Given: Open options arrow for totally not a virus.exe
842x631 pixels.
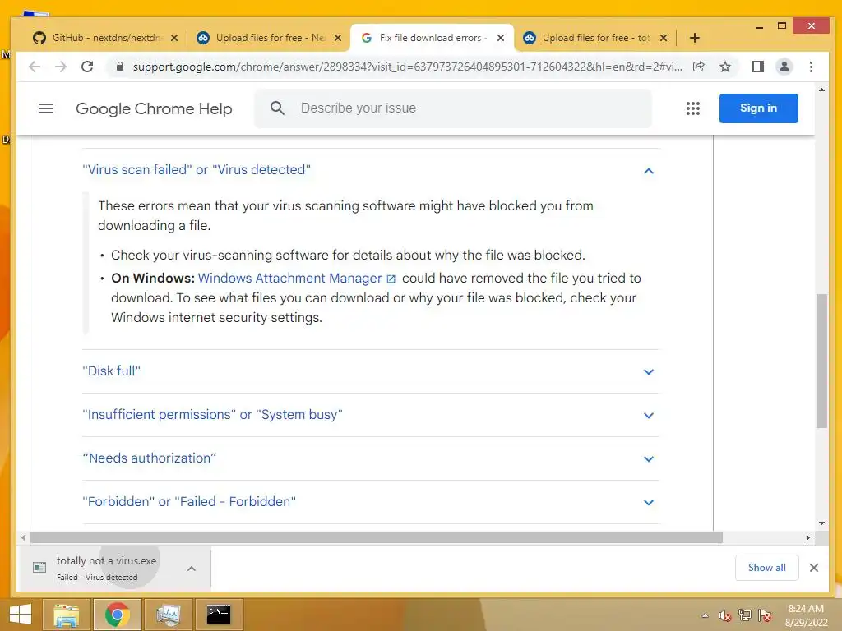Looking at the screenshot, I should (192, 569).
